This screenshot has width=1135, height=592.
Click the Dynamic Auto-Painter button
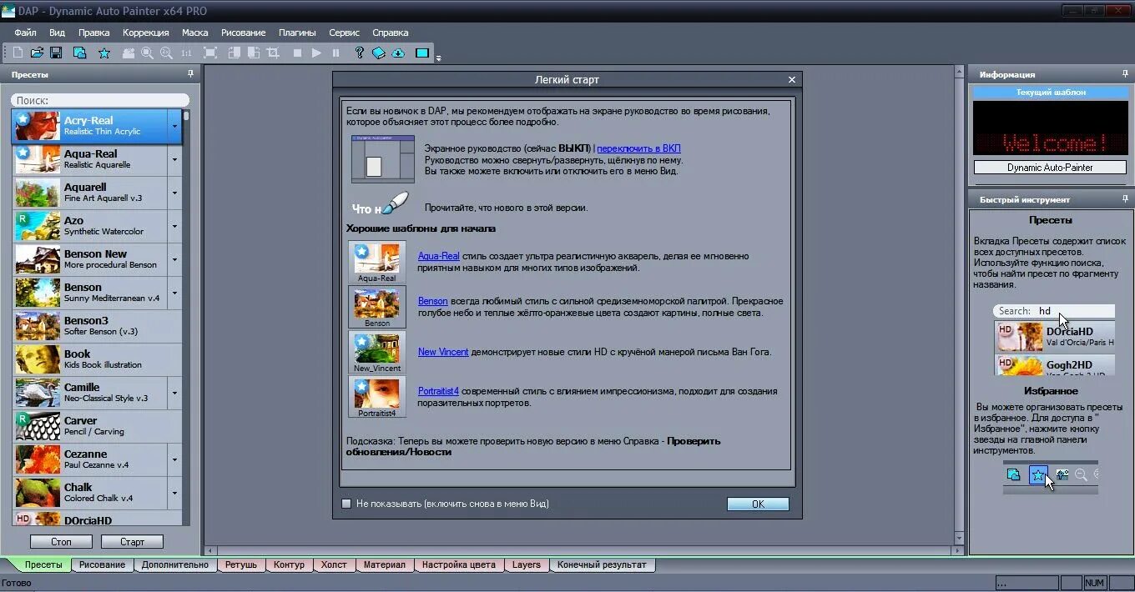pyautogui.click(x=1050, y=168)
